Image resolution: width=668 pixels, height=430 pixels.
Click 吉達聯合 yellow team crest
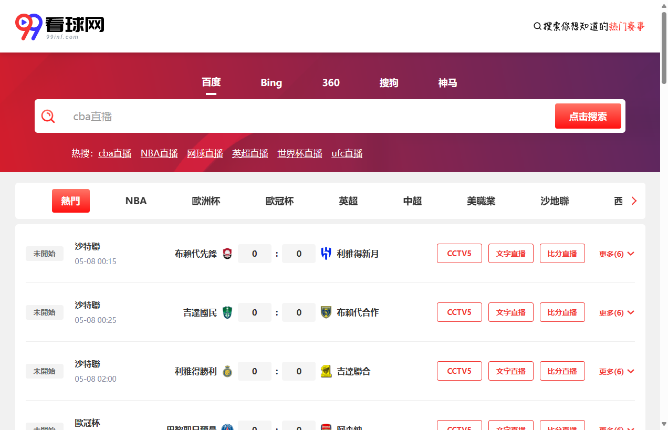(326, 371)
